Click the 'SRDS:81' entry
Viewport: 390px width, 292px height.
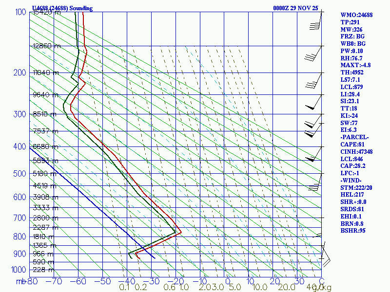tap(352, 209)
